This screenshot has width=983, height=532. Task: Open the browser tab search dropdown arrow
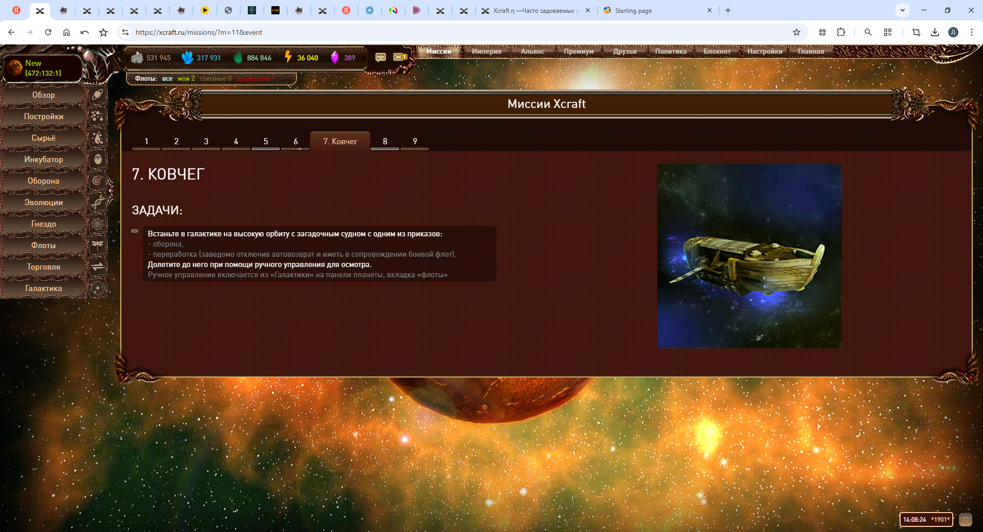click(903, 10)
